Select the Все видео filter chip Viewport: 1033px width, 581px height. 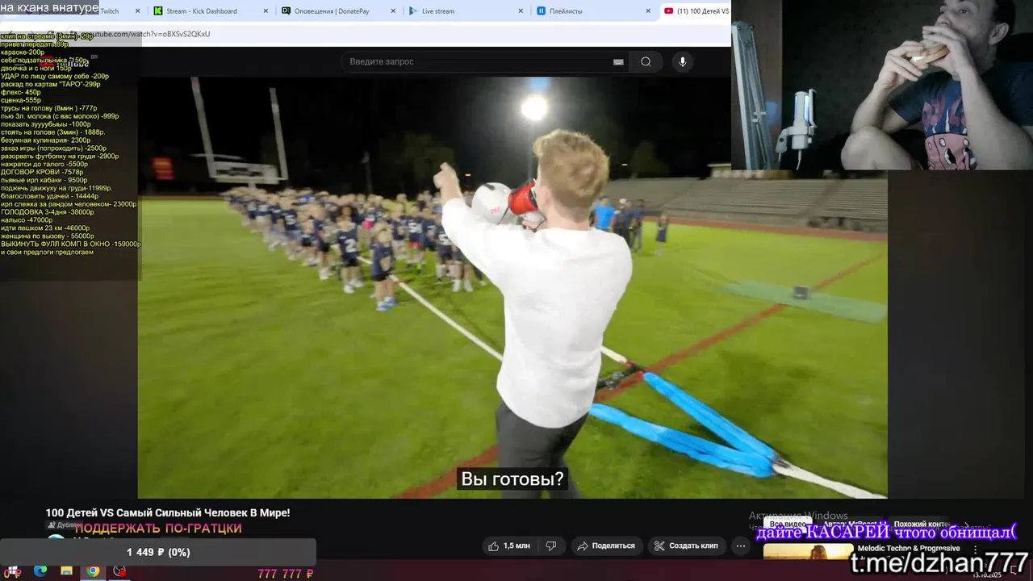pos(788,525)
